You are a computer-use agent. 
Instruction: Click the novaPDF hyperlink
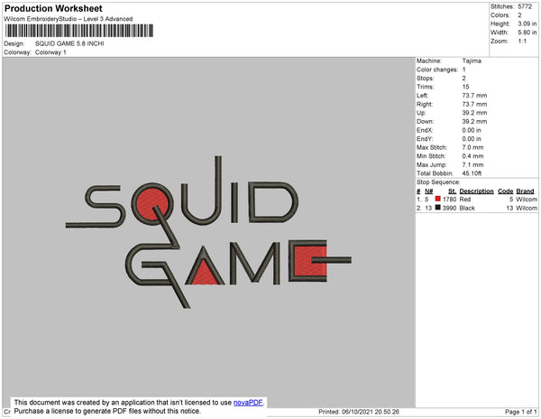248,403
